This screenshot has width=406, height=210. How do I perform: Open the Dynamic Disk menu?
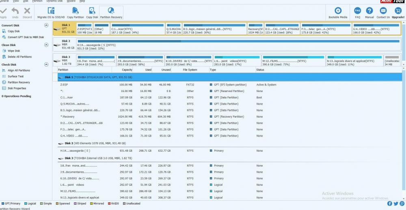click(x=54, y=1)
